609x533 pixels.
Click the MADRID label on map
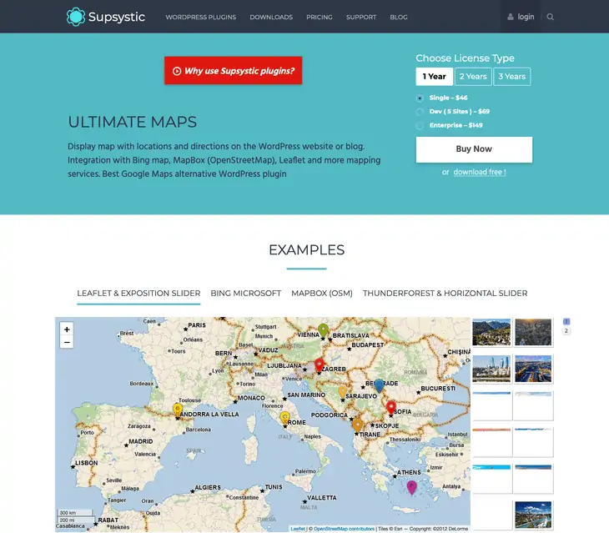[x=141, y=441]
